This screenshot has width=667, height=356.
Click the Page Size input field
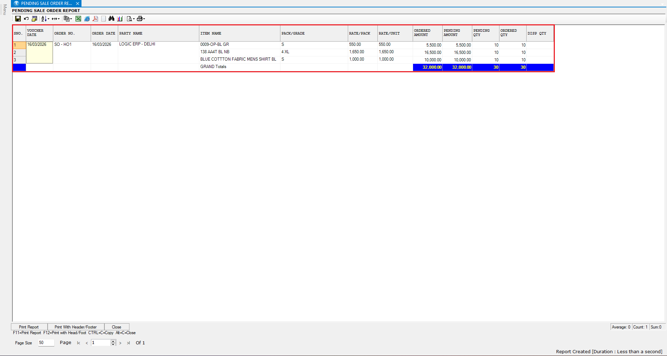(46, 343)
